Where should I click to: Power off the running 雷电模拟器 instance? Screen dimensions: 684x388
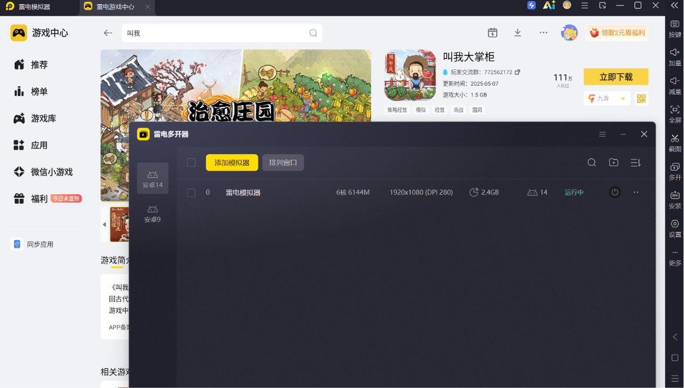[x=615, y=192]
